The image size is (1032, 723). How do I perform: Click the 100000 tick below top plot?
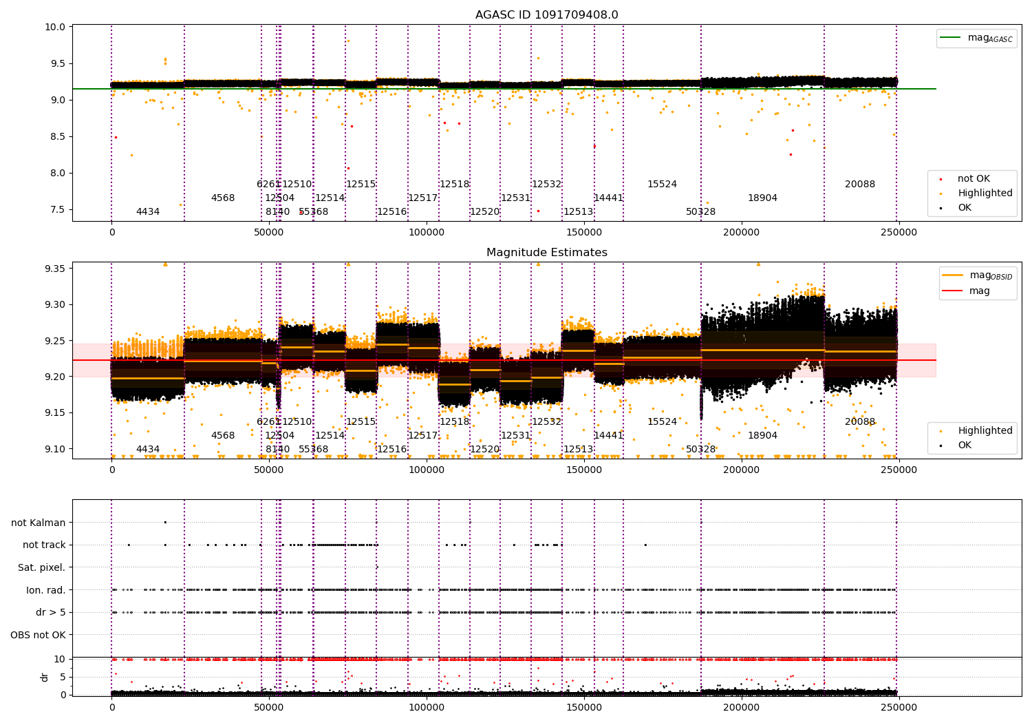click(x=427, y=233)
